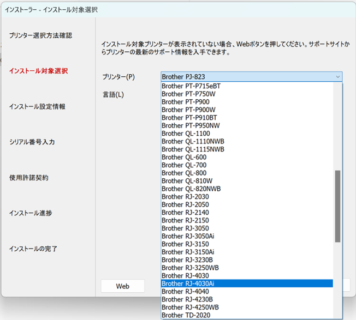Select Brother PT-P715eBT from the list
The height and width of the screenshot is (320, 356).
pos(247,86)
